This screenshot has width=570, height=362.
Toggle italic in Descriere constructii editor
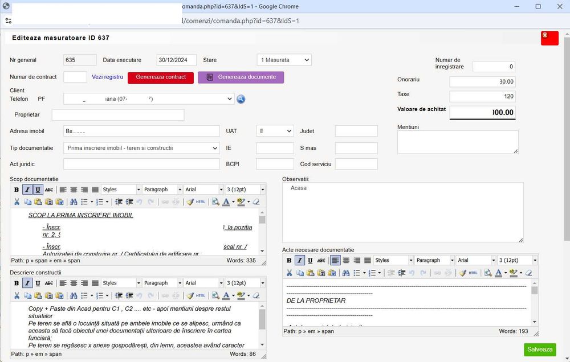click(x=27, y=283)
